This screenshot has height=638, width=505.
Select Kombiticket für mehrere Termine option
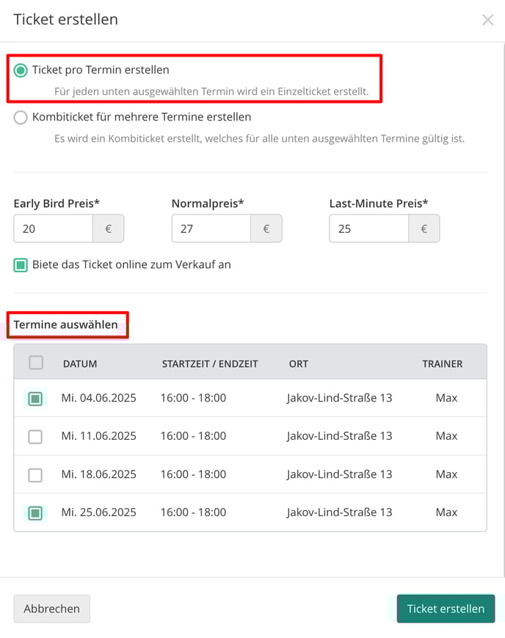pyautogui.click(x=21, y=117)
